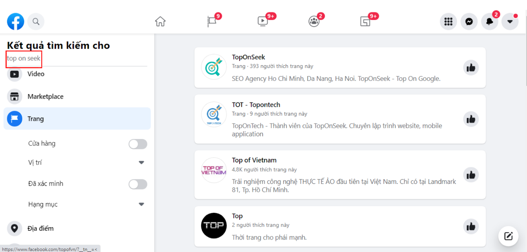Open the Pages flag icon in top bar
Screen dimensions: 527x252
[x=211, y=22]
